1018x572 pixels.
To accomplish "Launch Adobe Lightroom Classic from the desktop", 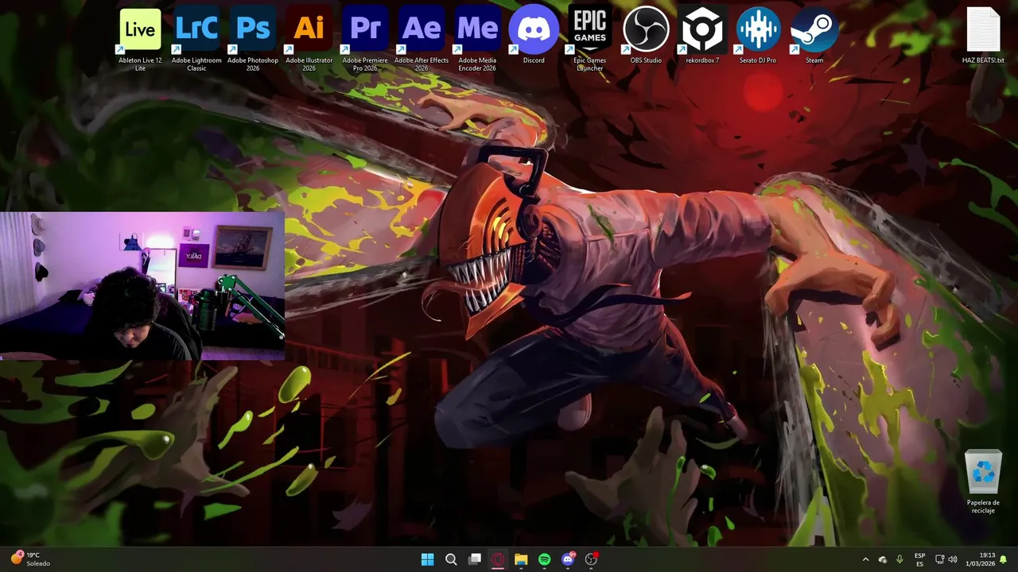I will coord(196,39).
